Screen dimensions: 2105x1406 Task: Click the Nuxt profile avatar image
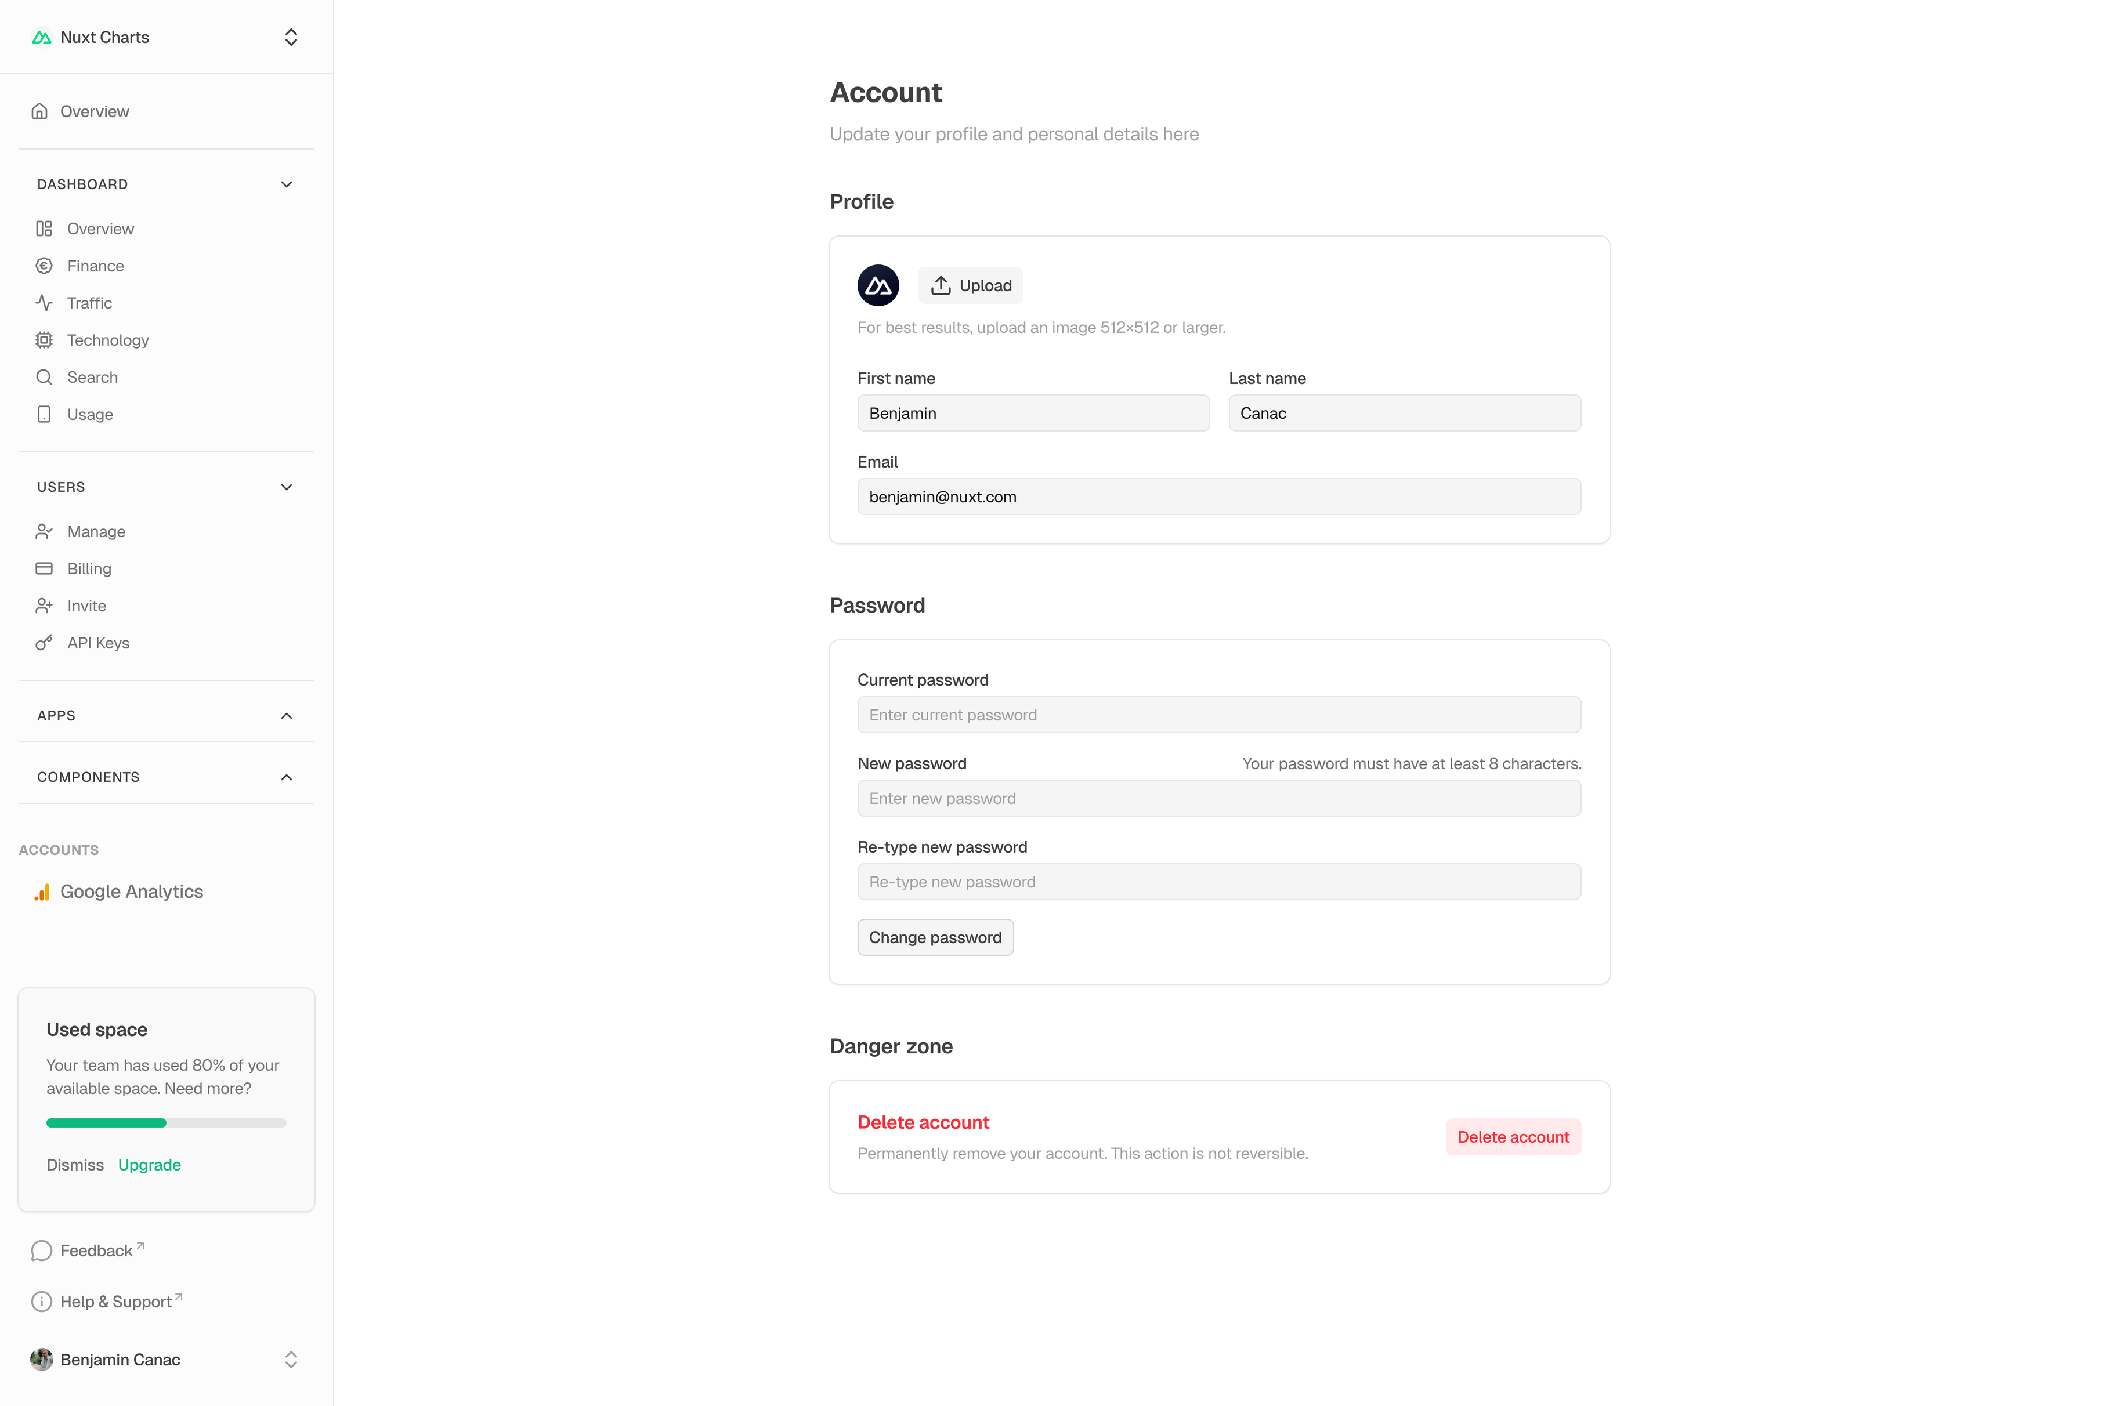coord(878,285)
